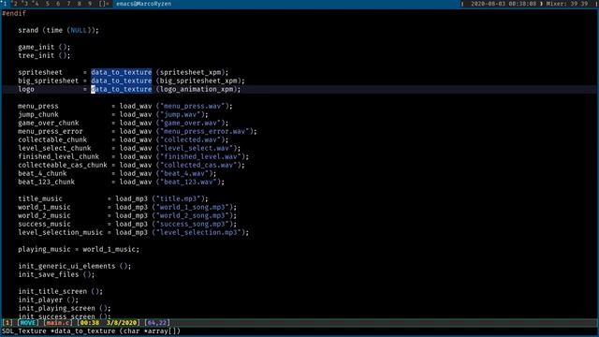Click the emacs@MarcoRyzen window title
Image resolution: width=599 pixels, height=337 pixels.
click(143, 4)
